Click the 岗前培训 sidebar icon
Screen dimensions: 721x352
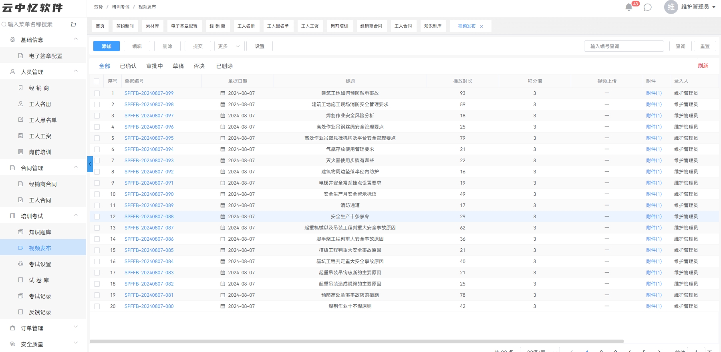click(20, 152)
